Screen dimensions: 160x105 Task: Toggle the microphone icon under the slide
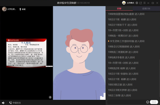click(x=50, y=97)
